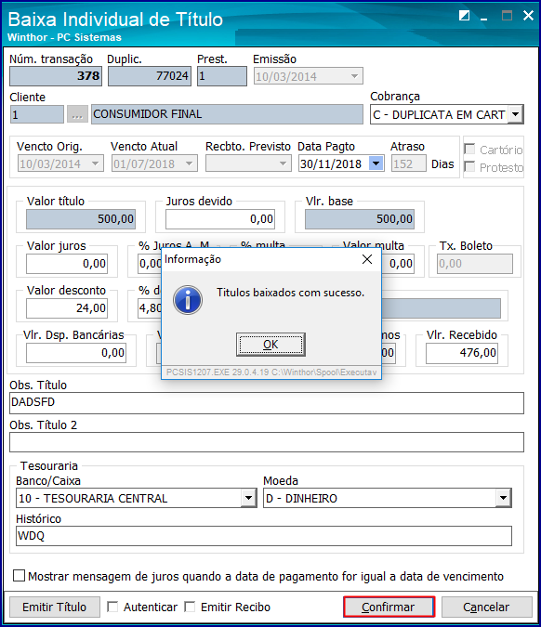Click the Vlr. Recebido field
The image size is (541, 627).
click(462, 353)
